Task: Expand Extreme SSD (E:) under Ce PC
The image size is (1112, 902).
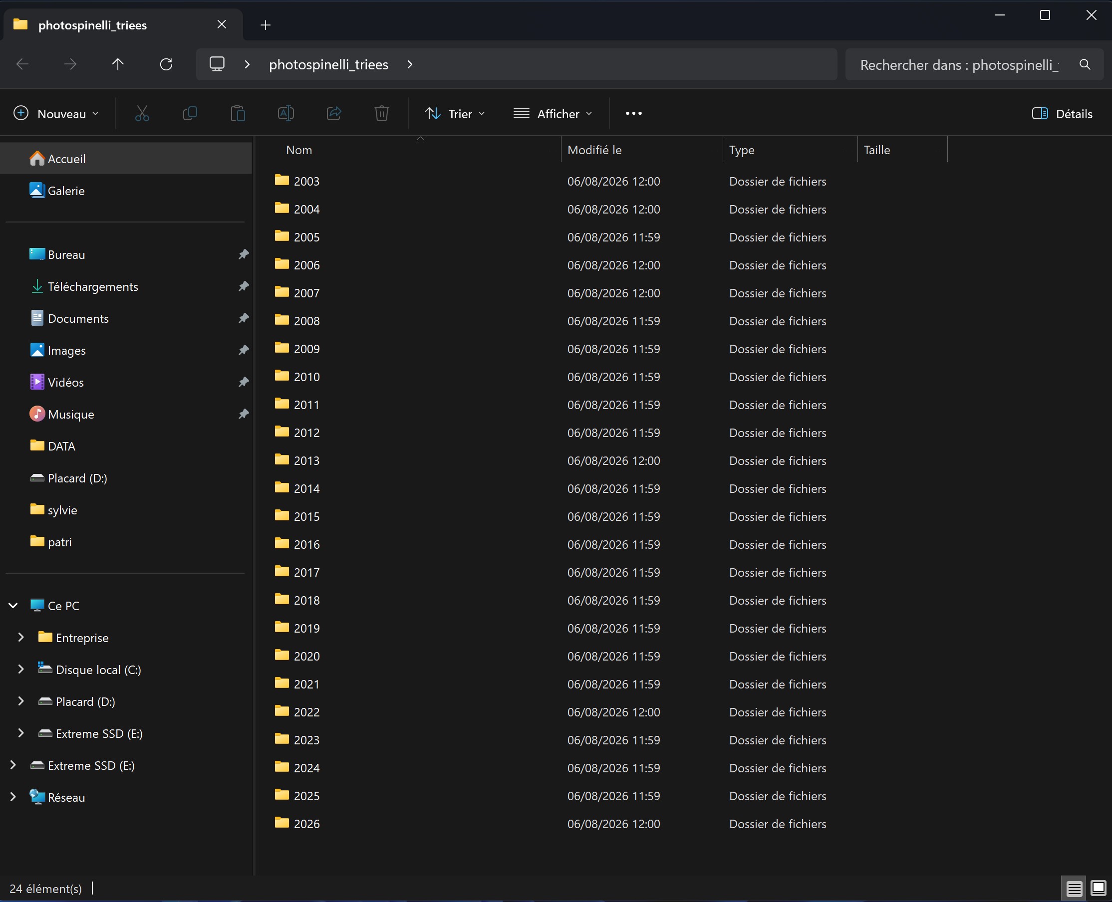Action: click(x=21, y=733)
